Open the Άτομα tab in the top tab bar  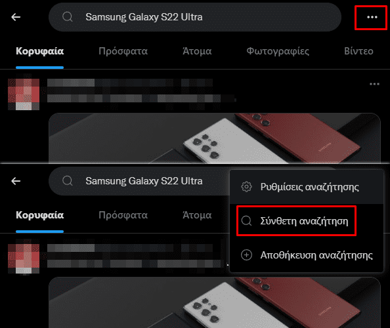197,51
